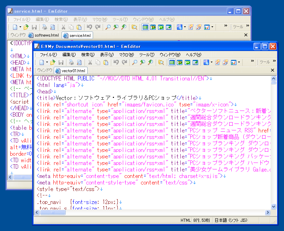Expand ツール toolbar chevron at right, vector01.html window
The width and height of the screenshot is (284, 231).
274,61
